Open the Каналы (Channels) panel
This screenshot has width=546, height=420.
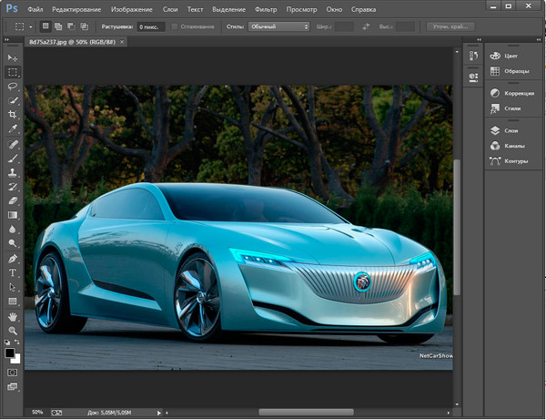[507, 146]
